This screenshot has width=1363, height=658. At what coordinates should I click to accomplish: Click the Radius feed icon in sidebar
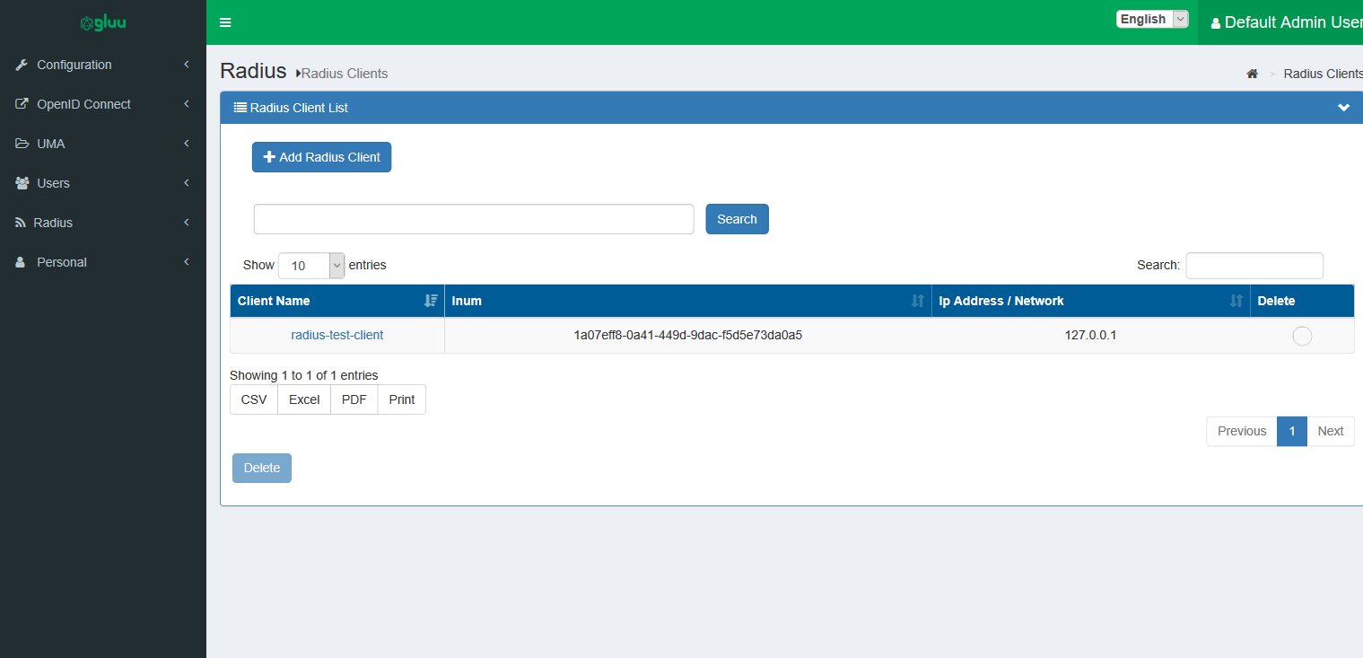pyautogui.click(x=21, y=223)
